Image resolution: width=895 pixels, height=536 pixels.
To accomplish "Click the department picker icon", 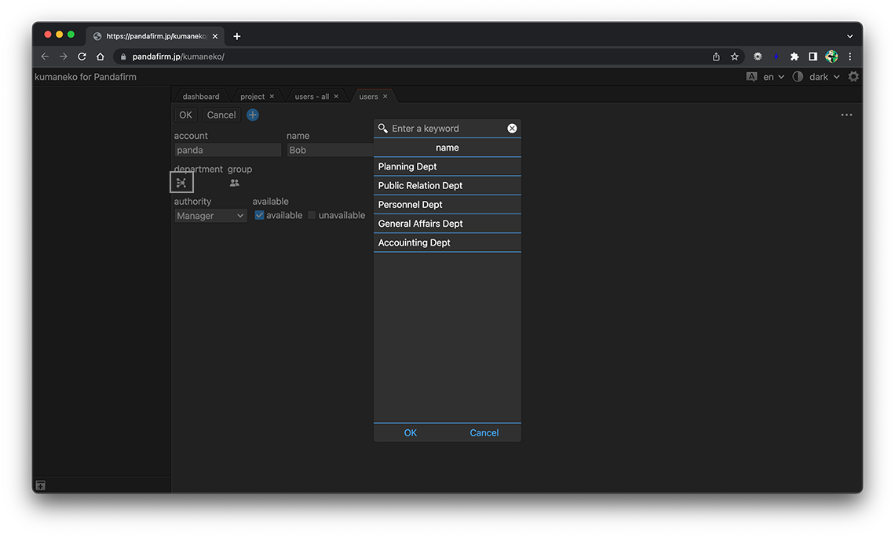I will tap(181, 183).
